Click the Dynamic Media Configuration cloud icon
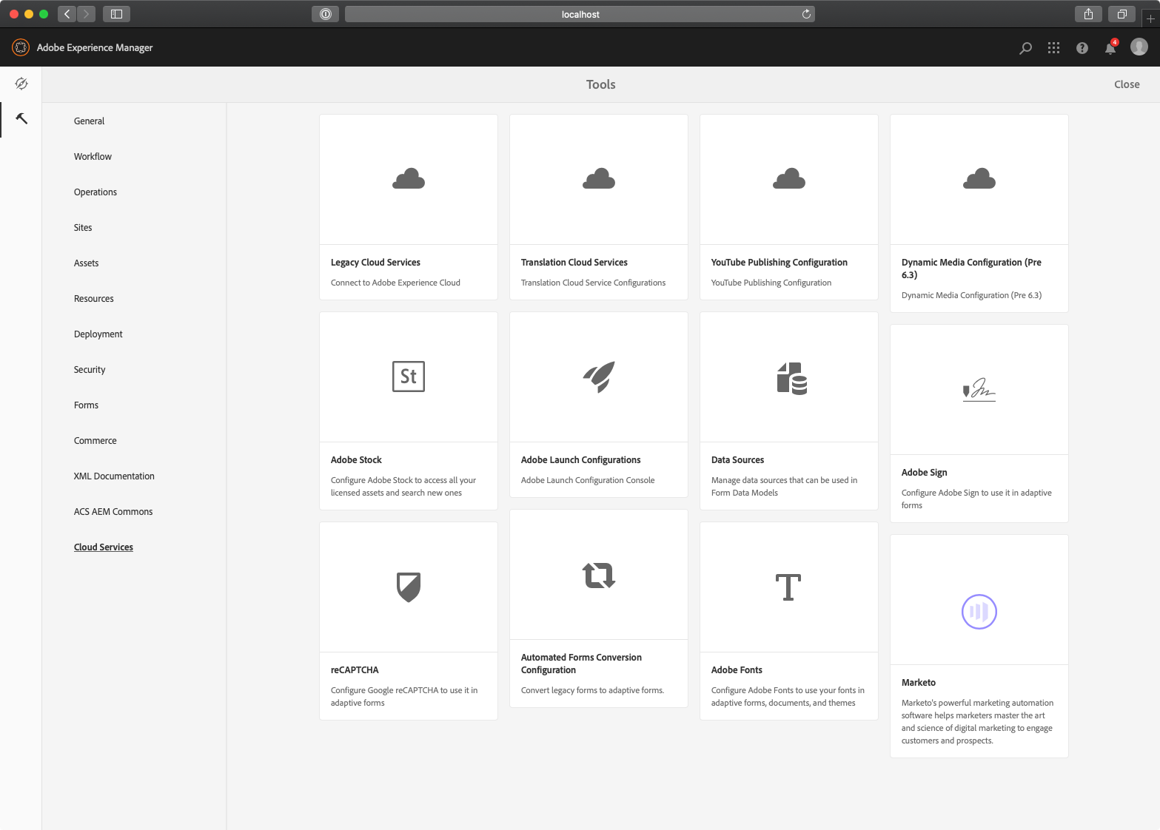Image resolution: width=1160 pixels, height=830 pixels. pos(979,179)
